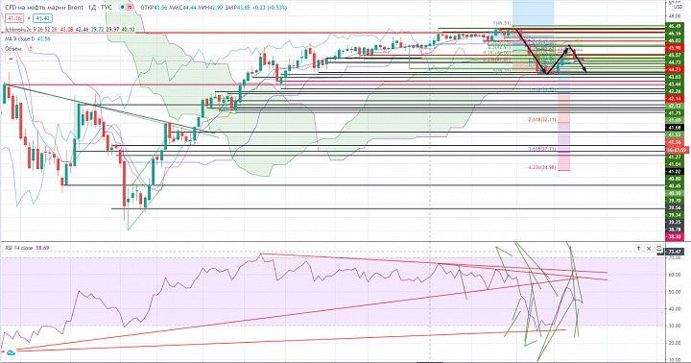The width and height of the screenshot is (691, 363).
Task: Click the red sell price 41.36
Action: click(x=14, y=18)
